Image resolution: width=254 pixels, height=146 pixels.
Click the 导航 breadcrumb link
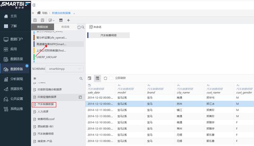tap(45, 13)
